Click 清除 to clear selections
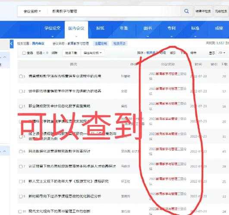229x215 pixels. tap(54, 53)
